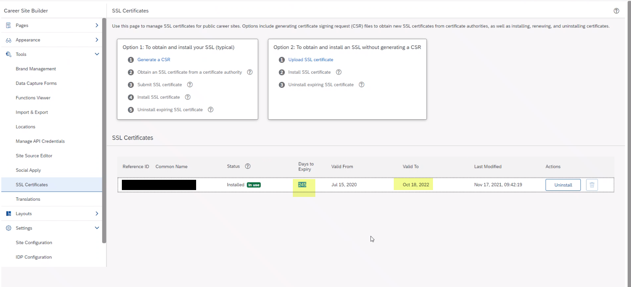The image size is (631, 287).
Task: Open help for Submit SSL certificate step
Action: pos(190,85)
